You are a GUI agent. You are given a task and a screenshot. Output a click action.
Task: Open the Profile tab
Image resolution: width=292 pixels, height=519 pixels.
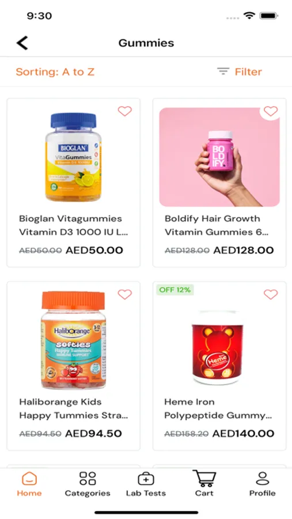point(263,484)
